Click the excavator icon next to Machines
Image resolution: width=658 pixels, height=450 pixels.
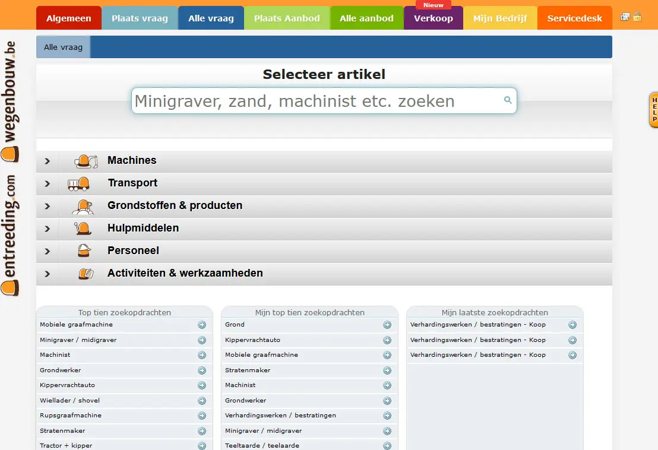click(86, 161)
